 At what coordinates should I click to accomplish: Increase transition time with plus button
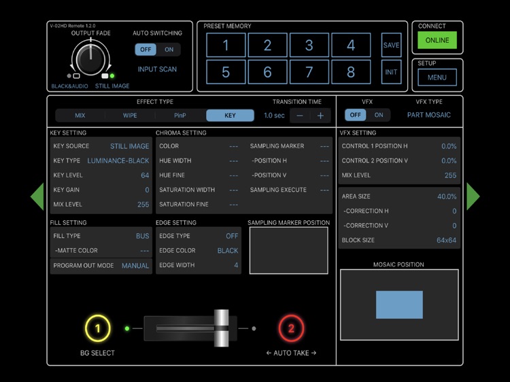click(x=320, y=116)
